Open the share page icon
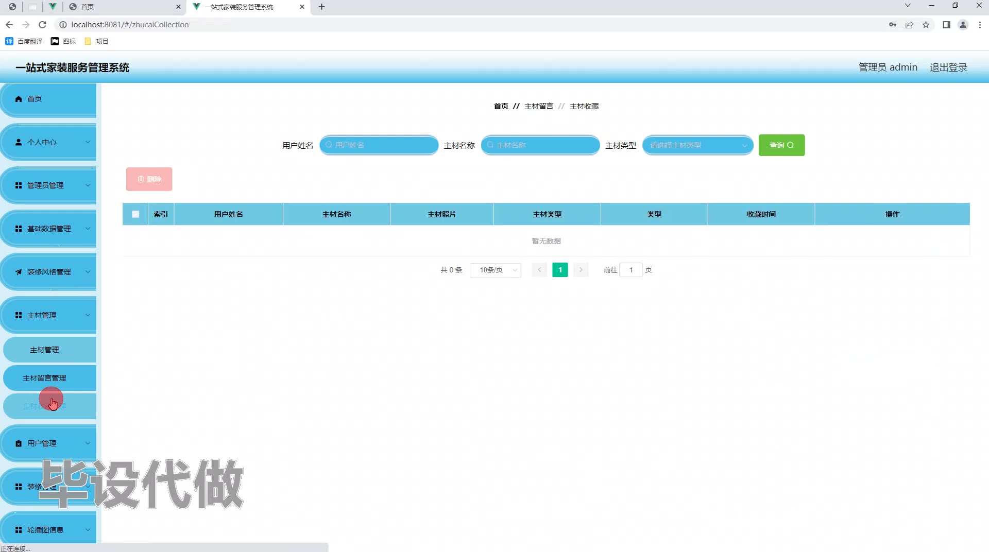This screenshot has height=552, width=989. point(910,25)
